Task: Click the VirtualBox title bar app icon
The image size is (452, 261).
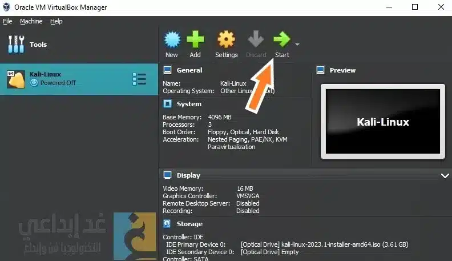Action: tap(6, 7)
